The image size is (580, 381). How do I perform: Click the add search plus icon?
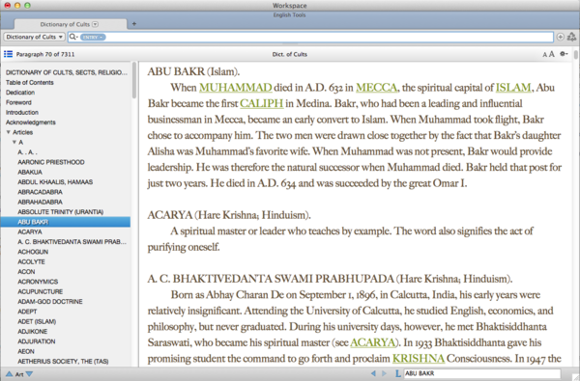[x=561, y=37]
